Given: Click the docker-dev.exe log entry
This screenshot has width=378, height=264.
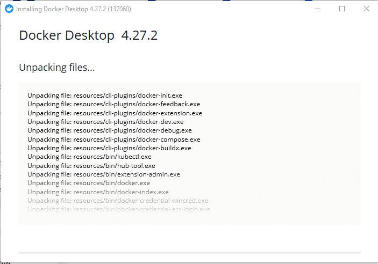Looking at the screenshot, I should [105, 122].
